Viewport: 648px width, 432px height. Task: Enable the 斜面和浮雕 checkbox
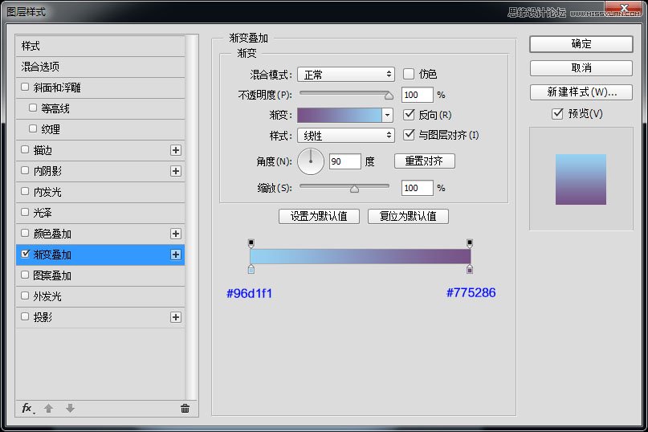pyautogui.click(x=25, y=87)
